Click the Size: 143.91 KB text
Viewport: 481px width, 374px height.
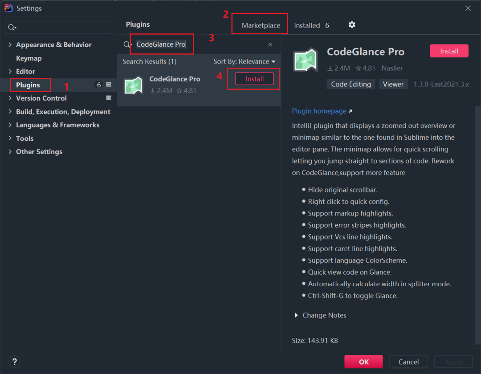point(315,341)
